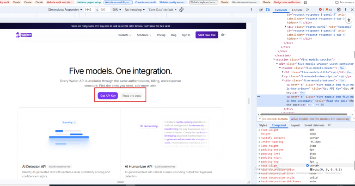This screenshot has width=355, height=186.
Task: Open the all bookmarks folder
Action: (344, 2)
